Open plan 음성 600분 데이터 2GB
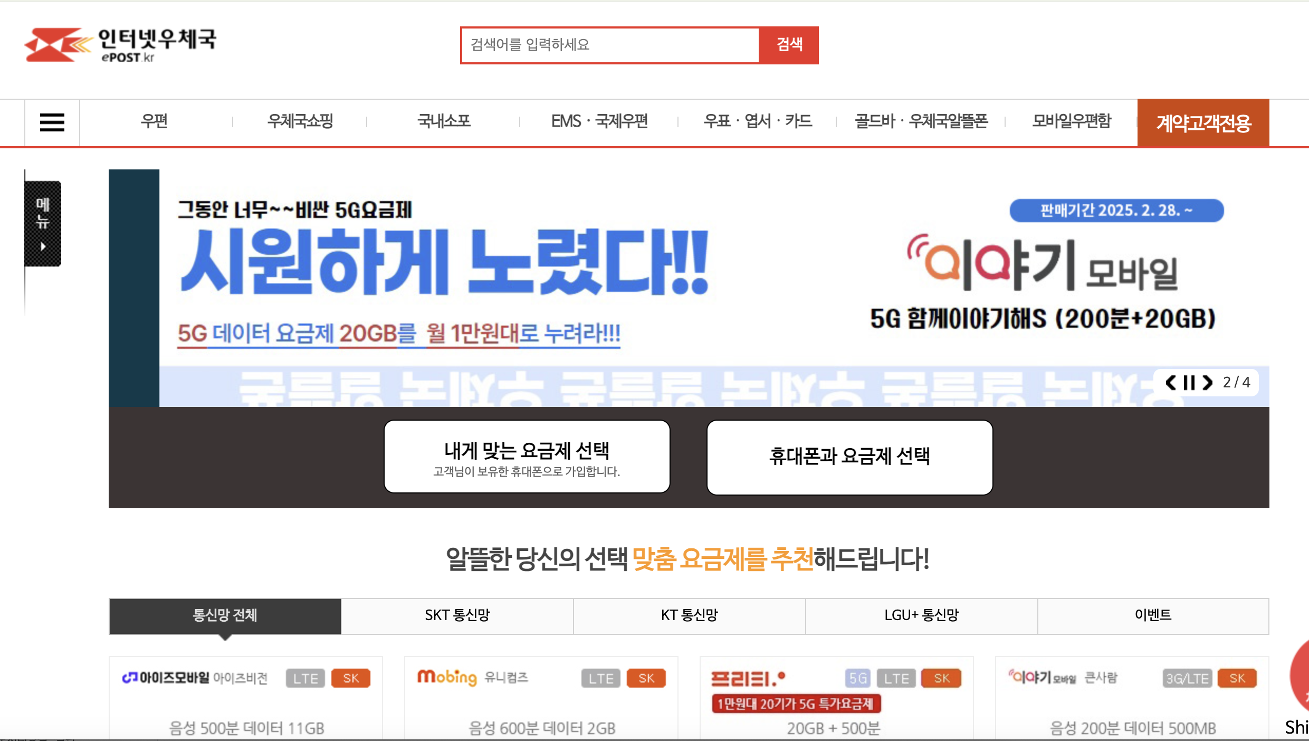1309x741 pixels. (542, 729)
